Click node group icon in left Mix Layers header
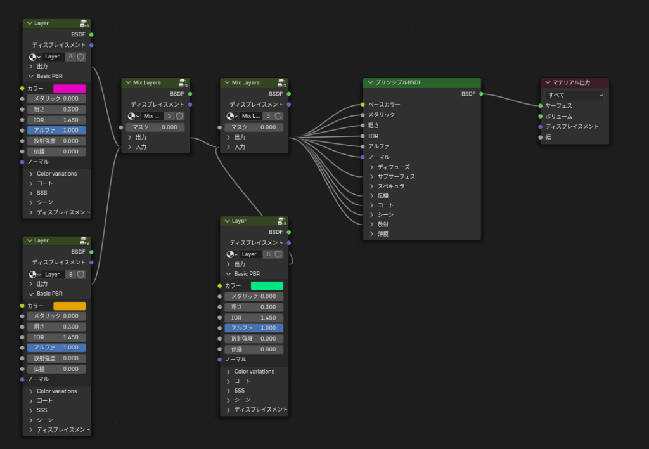 coord(183,83)
